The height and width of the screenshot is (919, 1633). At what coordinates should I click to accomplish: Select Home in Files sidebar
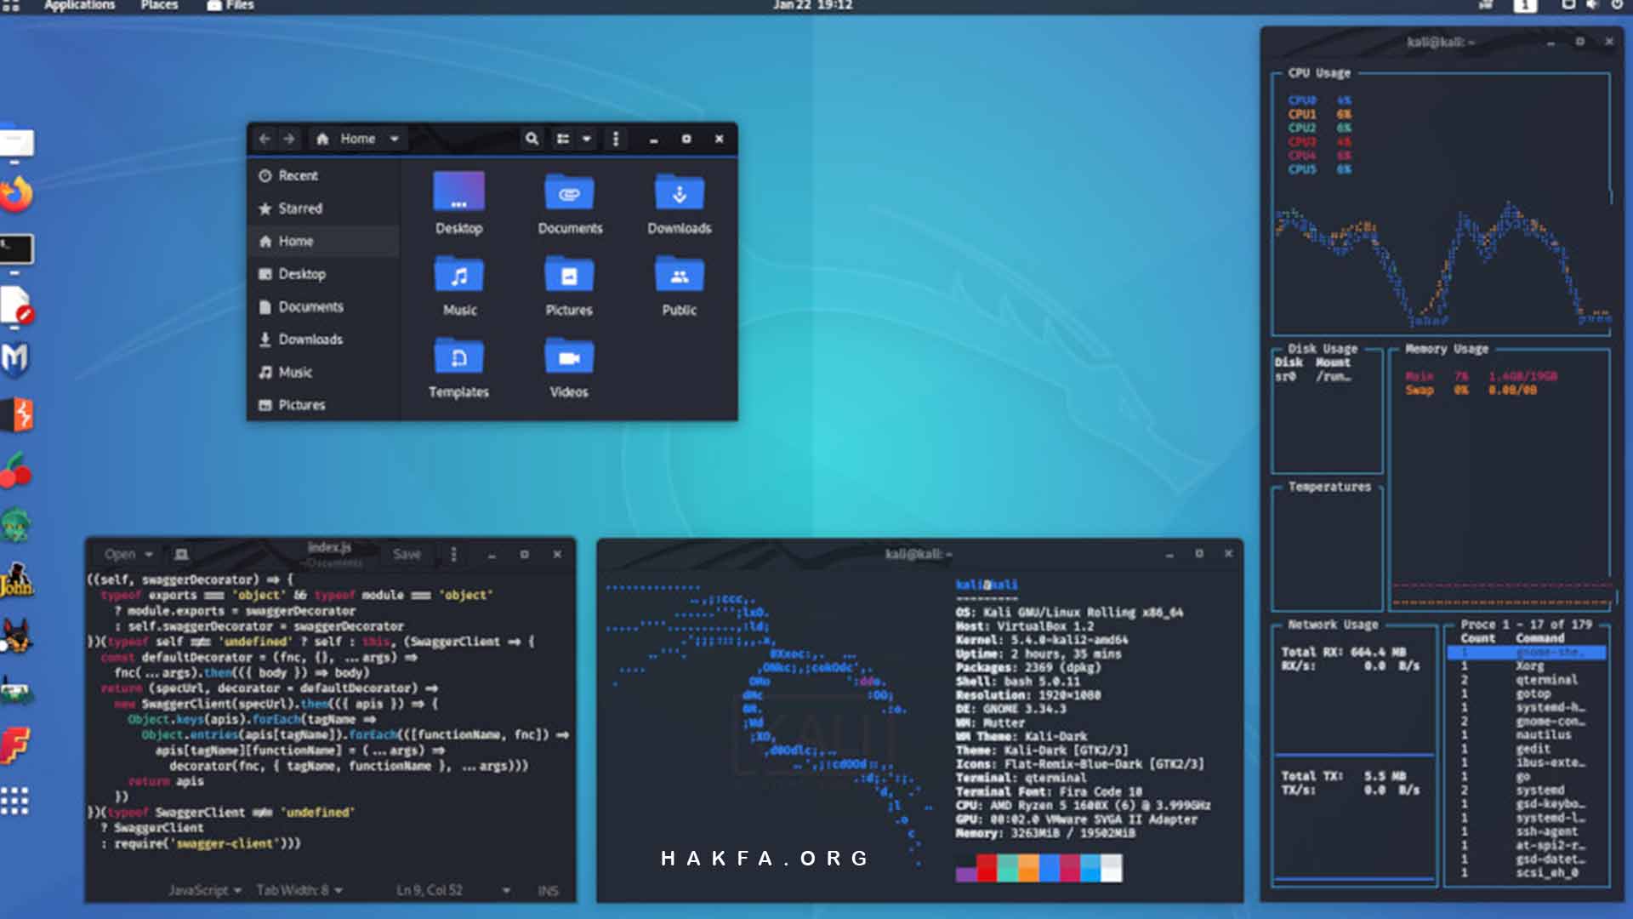(323, 241)
